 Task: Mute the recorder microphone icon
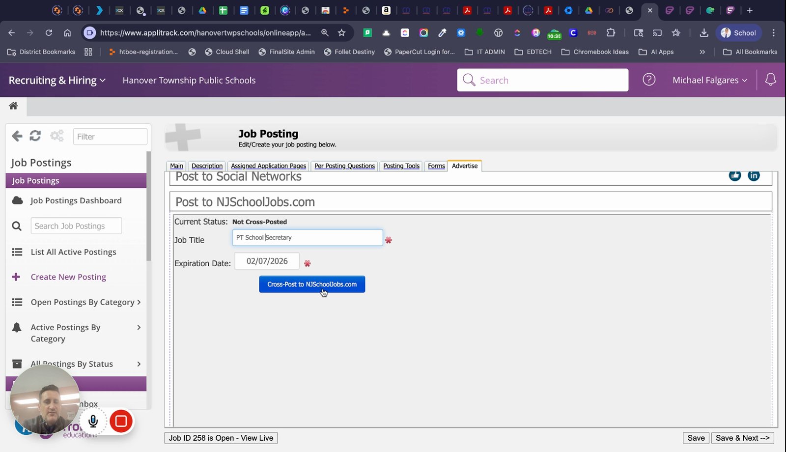tap(93, 421)
